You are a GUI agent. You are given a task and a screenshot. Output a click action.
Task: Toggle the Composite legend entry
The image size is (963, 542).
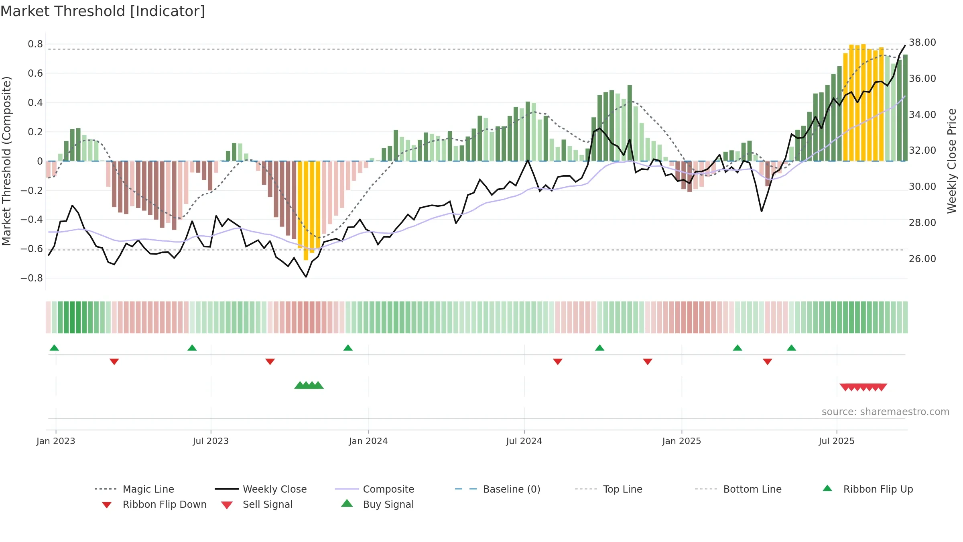tap(374, 489)
